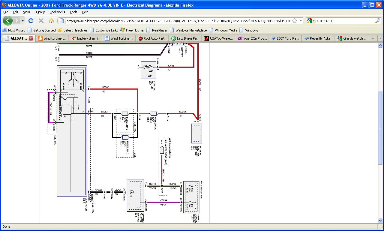The image size is (384, 231).
Task: Expand the URL bar history dropdown
Action: [300, 21]
